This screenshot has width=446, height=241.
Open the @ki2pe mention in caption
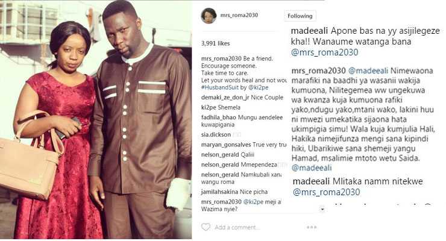pyautogui.click(x=259, y=87)
